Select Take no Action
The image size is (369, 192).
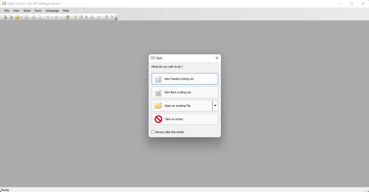(185, 119)
